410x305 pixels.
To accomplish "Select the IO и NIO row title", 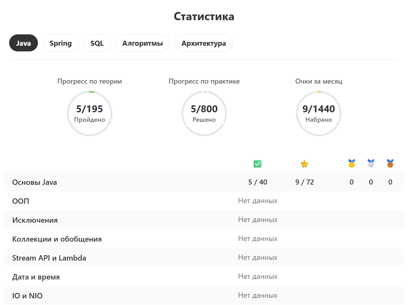I will pos(27,296).
